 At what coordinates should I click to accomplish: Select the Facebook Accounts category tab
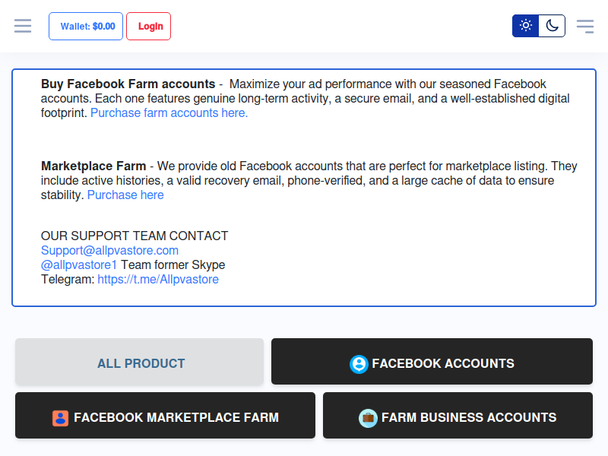442,363
